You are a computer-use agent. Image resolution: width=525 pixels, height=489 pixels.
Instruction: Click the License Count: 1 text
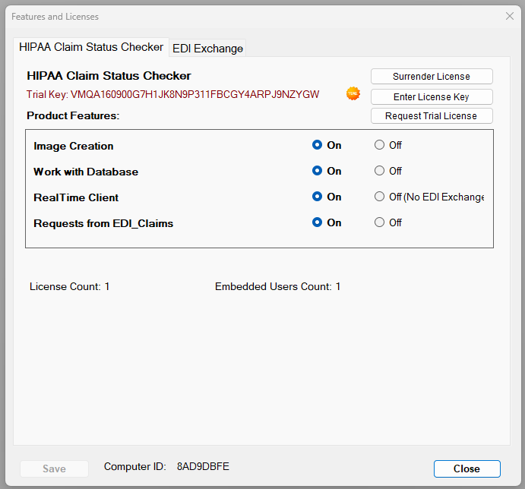[70, 286]
